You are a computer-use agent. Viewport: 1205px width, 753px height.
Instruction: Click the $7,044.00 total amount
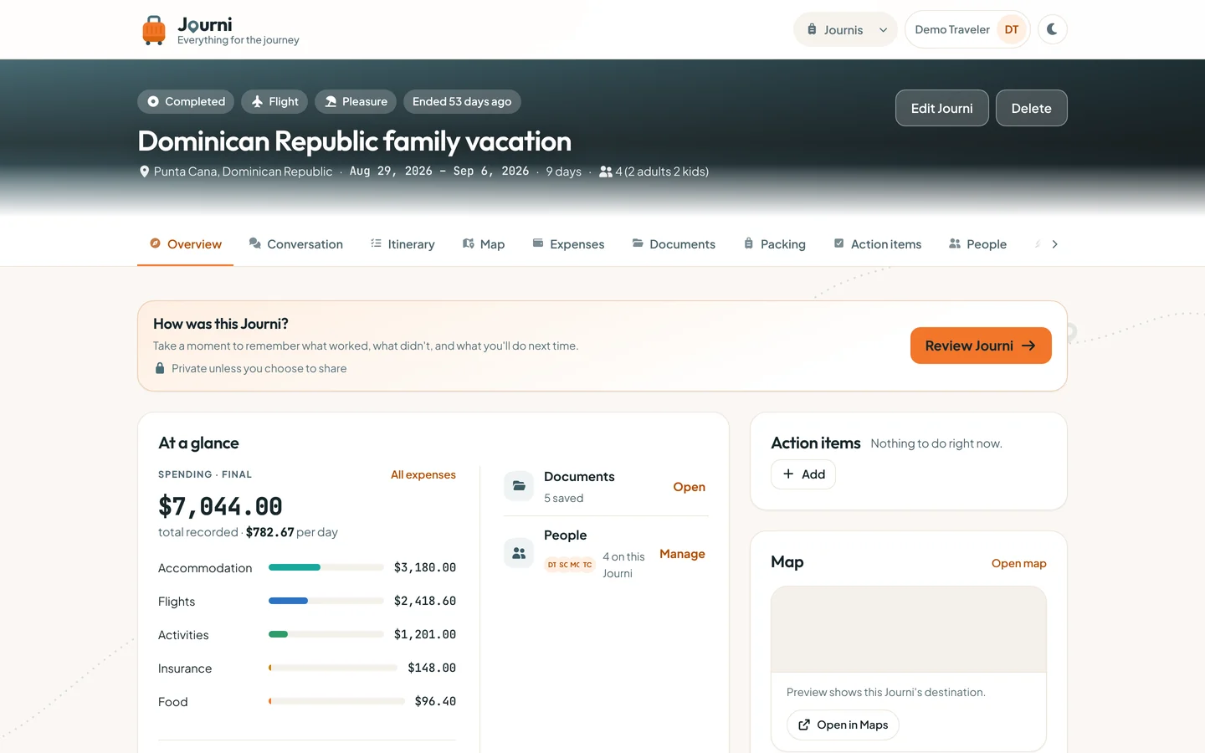(x=220, y=506)
